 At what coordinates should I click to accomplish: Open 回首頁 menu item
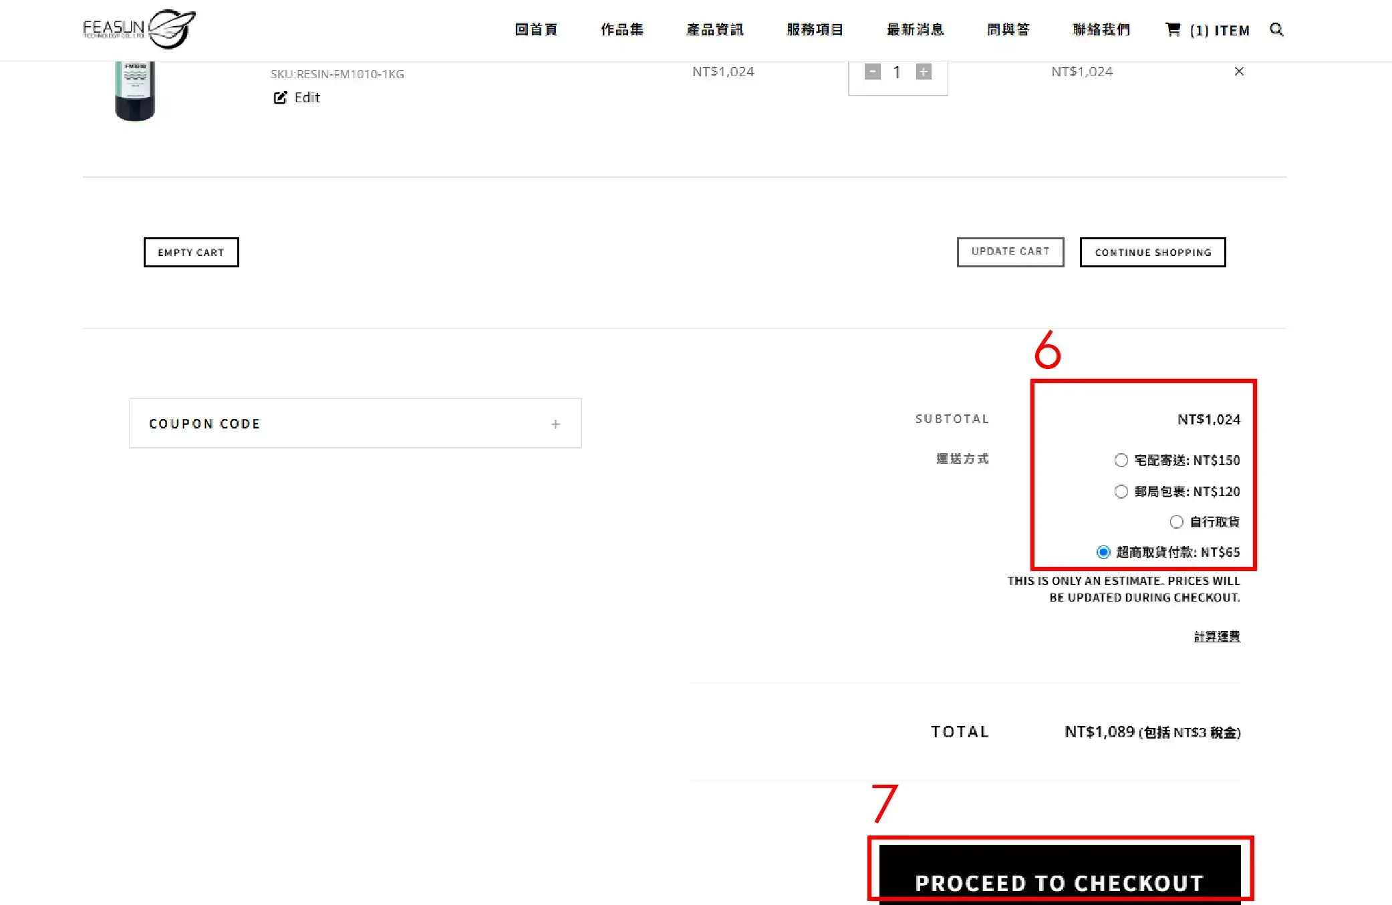(536, 29)
